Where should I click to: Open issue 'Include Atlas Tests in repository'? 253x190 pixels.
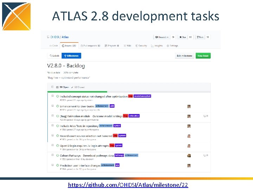tap(79, 126)
